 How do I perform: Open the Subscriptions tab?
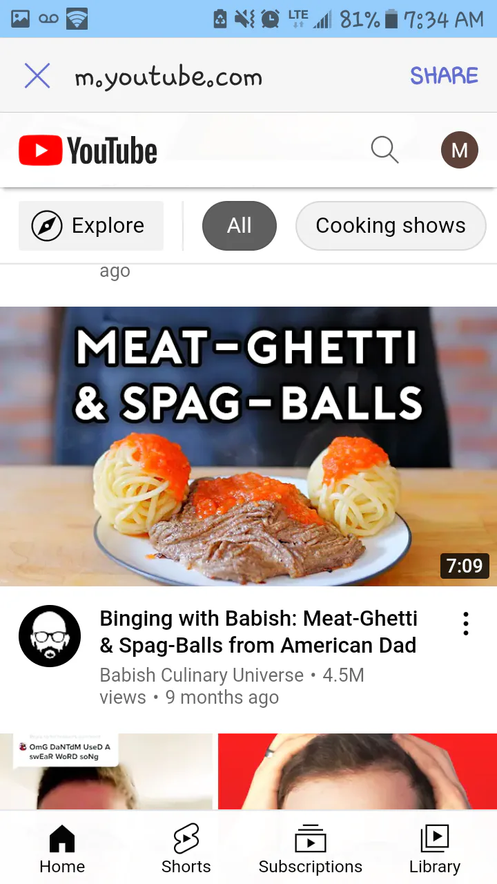coord(311,849)
